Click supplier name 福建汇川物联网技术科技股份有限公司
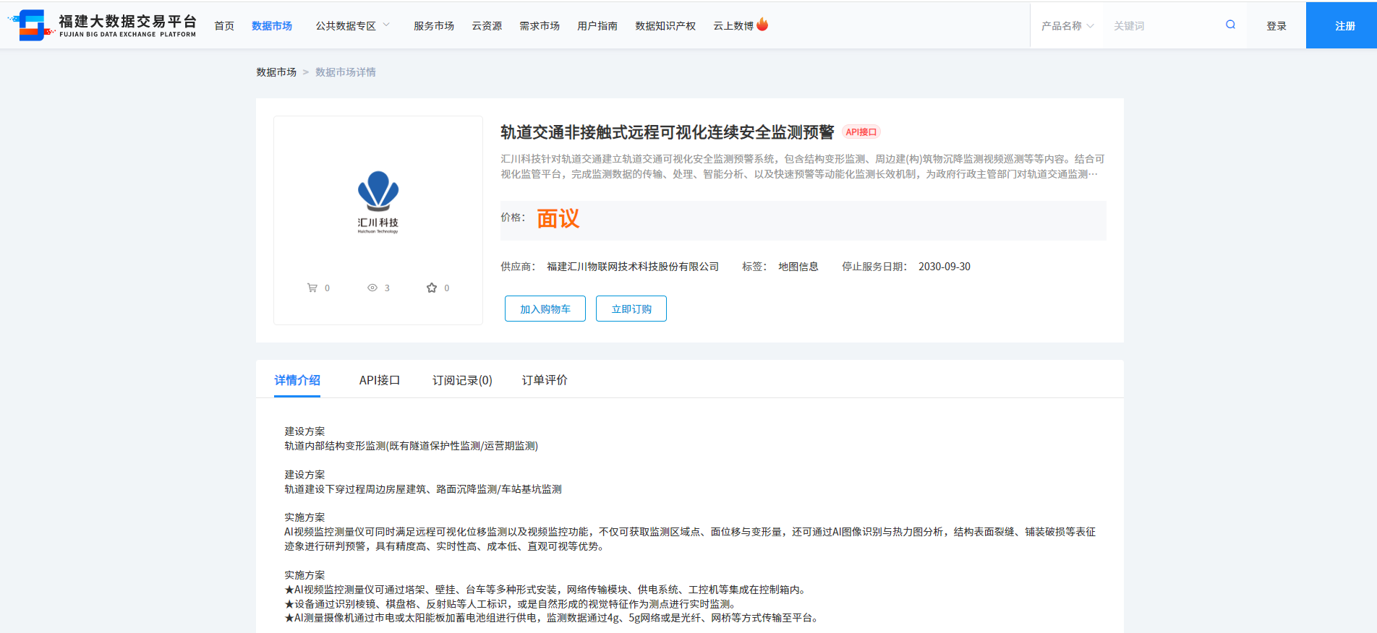 [x=633, y=267]
